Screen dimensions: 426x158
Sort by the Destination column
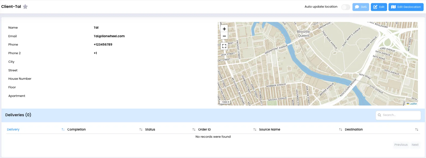click(x=382, y=130)
